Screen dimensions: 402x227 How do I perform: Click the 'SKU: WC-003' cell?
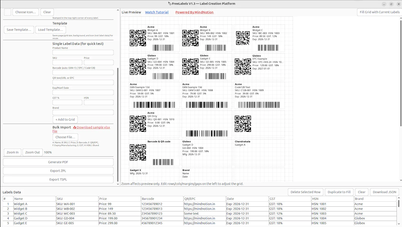77,214
